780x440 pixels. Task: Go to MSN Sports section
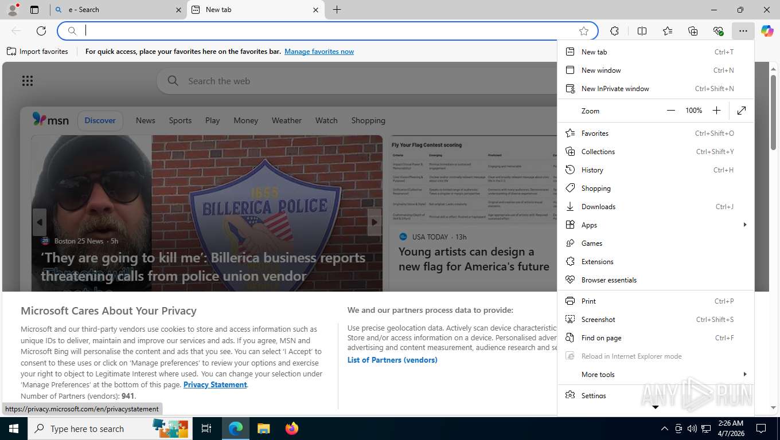pyautogui.click(x=180, y=120)
